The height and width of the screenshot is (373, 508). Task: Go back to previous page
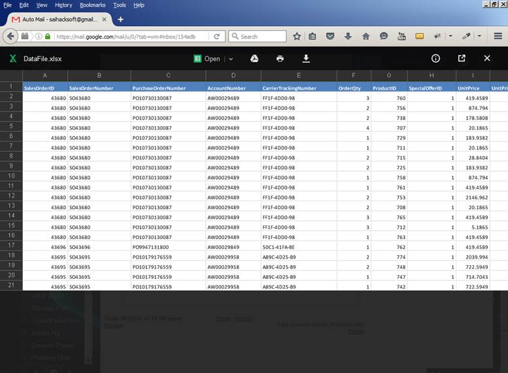click(10, 37)
